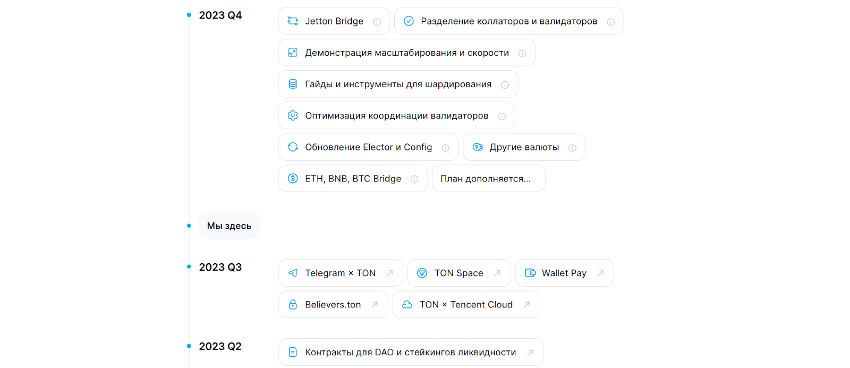Open the Wallet Pay link
This screenshot has width=850, height=368.
564,273
